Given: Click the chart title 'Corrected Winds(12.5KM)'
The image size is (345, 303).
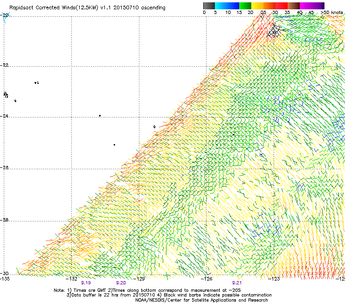Looking at the screenshot, I should tap(67, 7).
